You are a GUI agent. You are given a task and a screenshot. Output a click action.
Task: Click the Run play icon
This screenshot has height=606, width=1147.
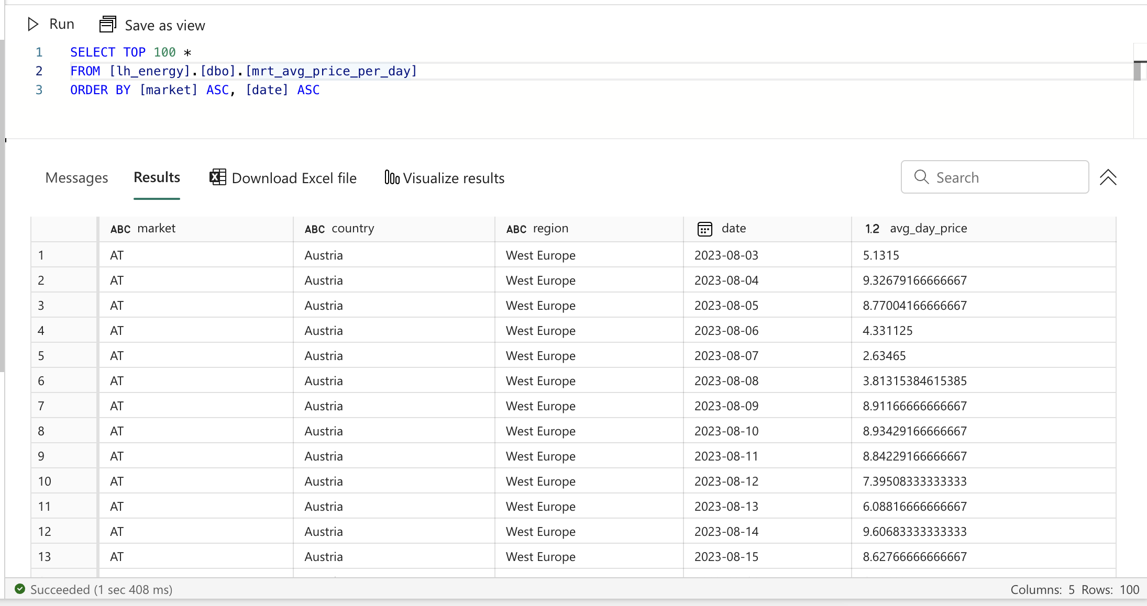point(33,24)
